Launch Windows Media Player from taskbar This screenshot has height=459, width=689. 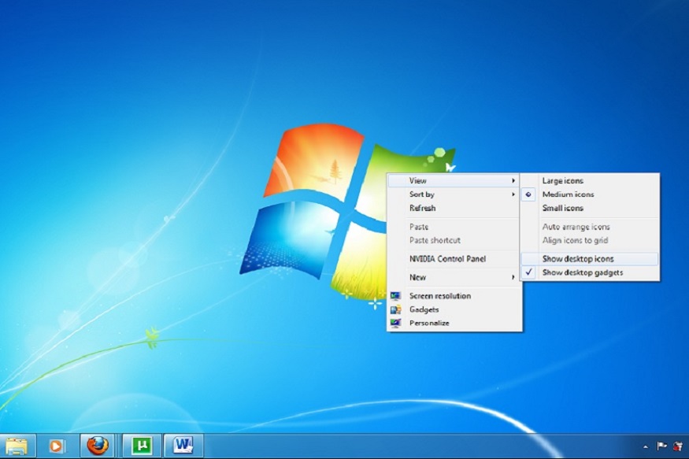[x=57, y=446]
